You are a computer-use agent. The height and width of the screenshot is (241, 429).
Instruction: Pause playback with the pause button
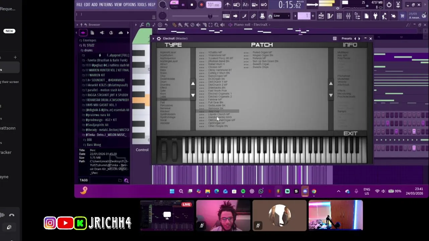coord(183,5)
